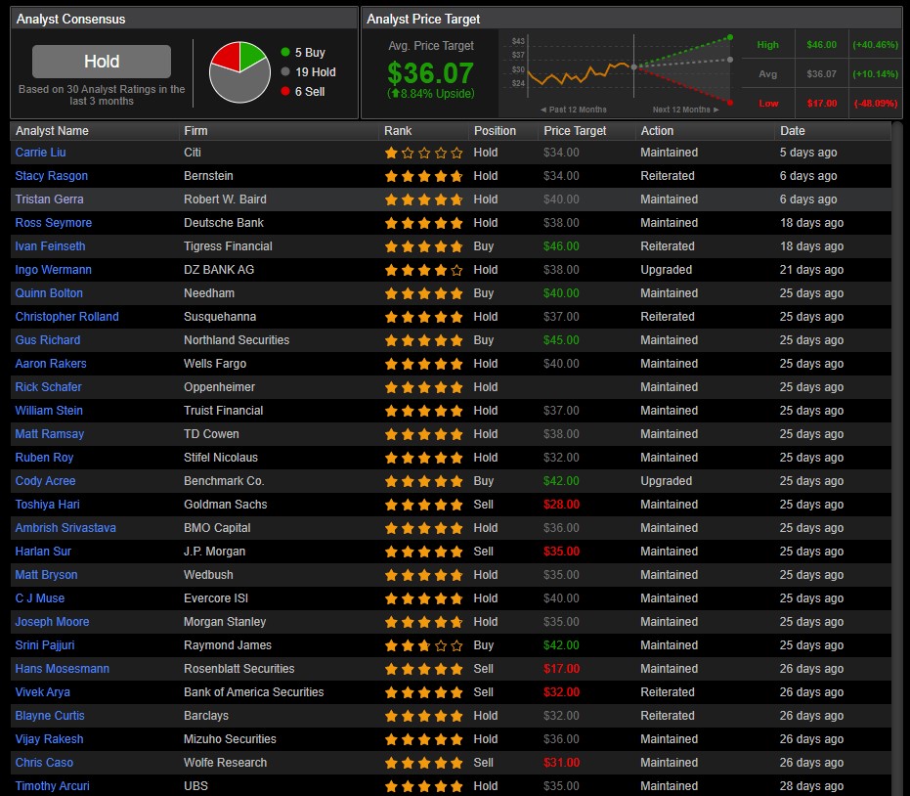The height and width of the screenshot is (796, 910).
Task: Click Tristan Gerra analyst name
Action: 49,199
